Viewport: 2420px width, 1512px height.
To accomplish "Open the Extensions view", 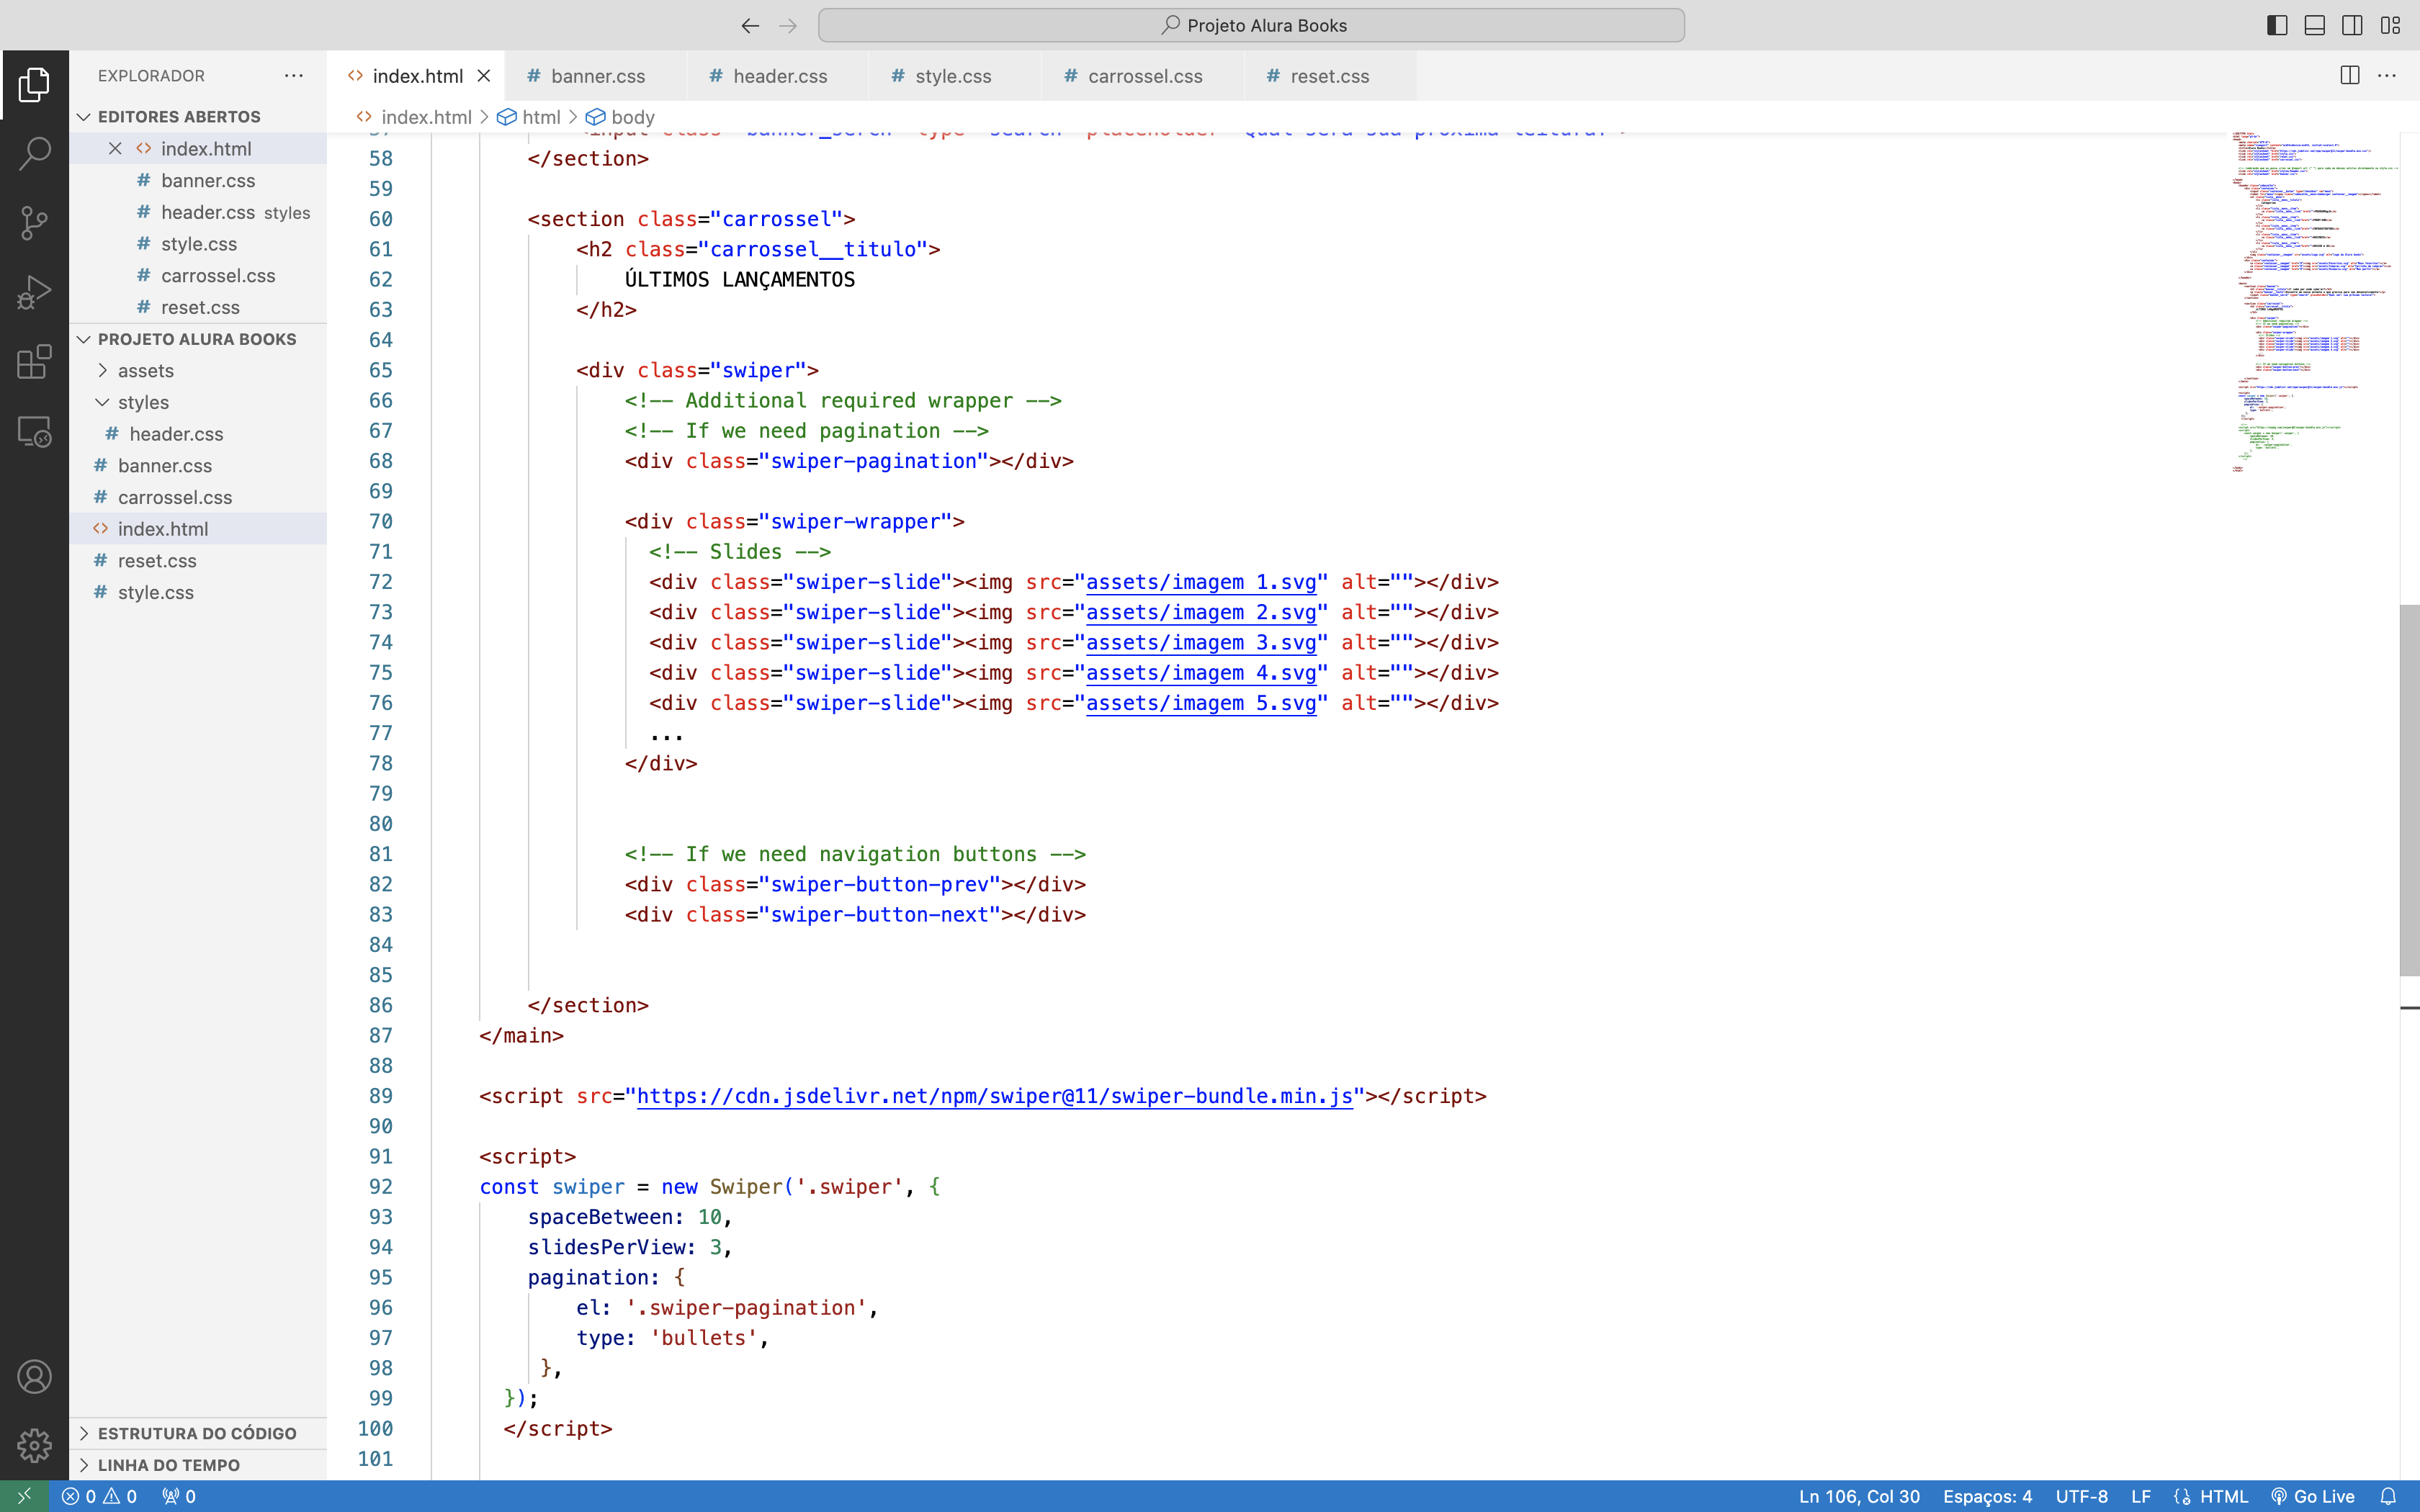I will coord(34,361).
